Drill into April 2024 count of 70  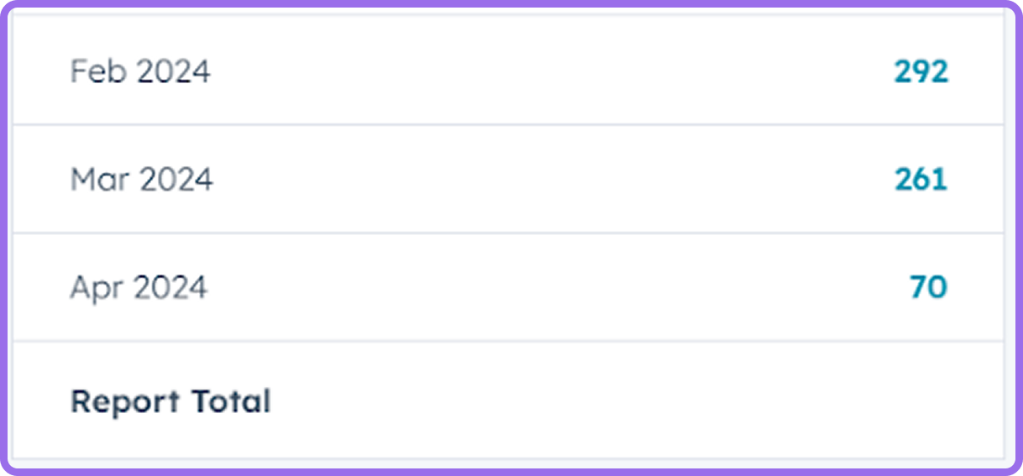928,287
